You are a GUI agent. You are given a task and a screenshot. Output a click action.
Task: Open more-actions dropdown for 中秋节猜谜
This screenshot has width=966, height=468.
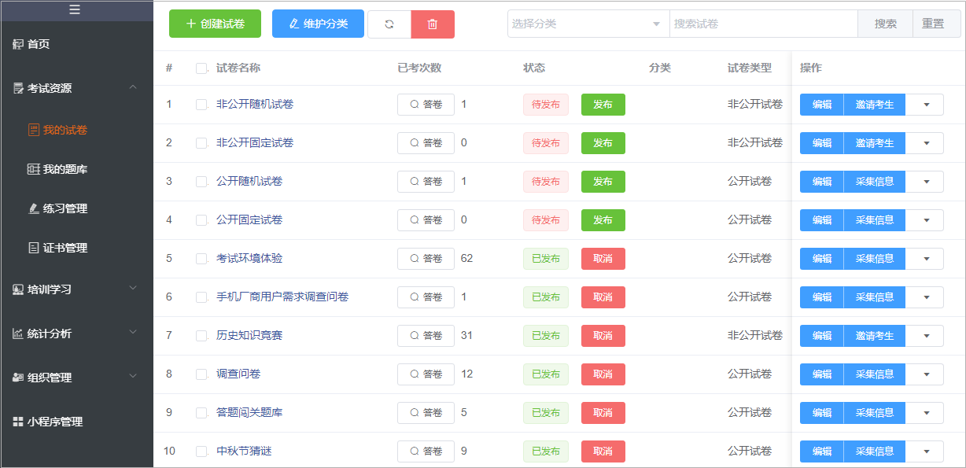click(925, 451)
